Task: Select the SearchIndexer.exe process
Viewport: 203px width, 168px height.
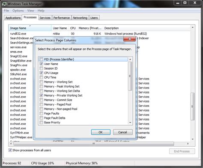Action: (x=21, y=38)
